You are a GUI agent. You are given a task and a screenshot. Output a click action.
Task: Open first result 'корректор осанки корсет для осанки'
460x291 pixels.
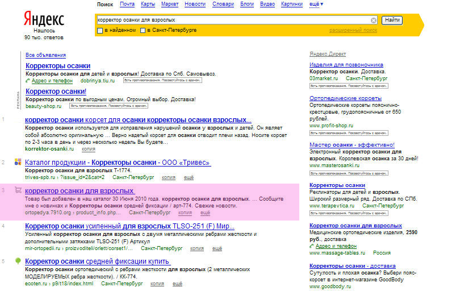(x=138, y=120)
